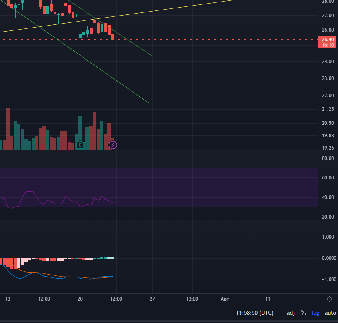
Task: Click the tallest red volume bar
Action: 8,128
